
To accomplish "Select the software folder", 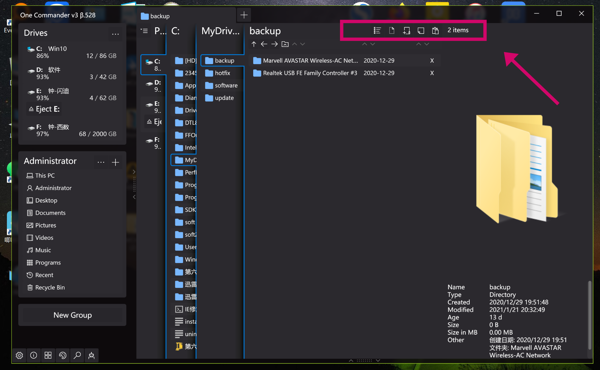I will (222, 85).
